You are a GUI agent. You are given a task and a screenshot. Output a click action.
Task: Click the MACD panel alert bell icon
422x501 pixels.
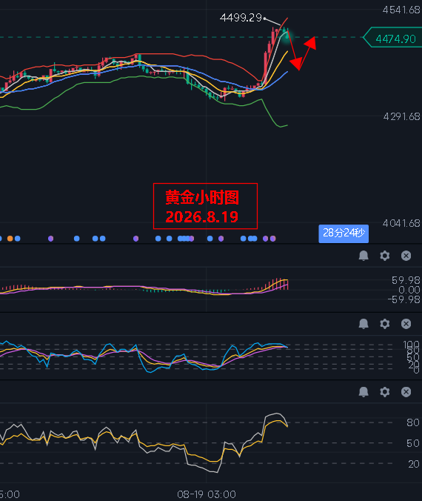(x=364, y=256)
